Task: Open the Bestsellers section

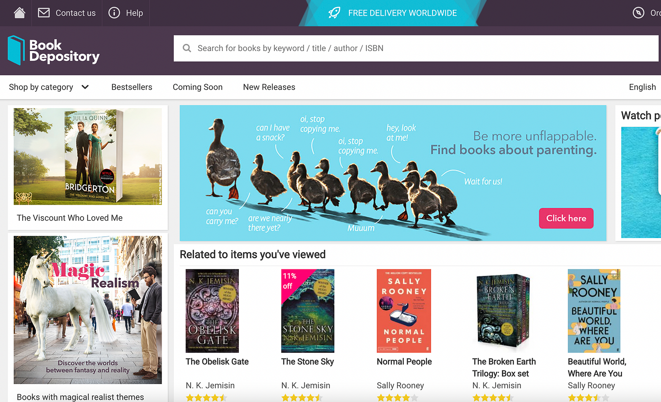Action: 132,87
